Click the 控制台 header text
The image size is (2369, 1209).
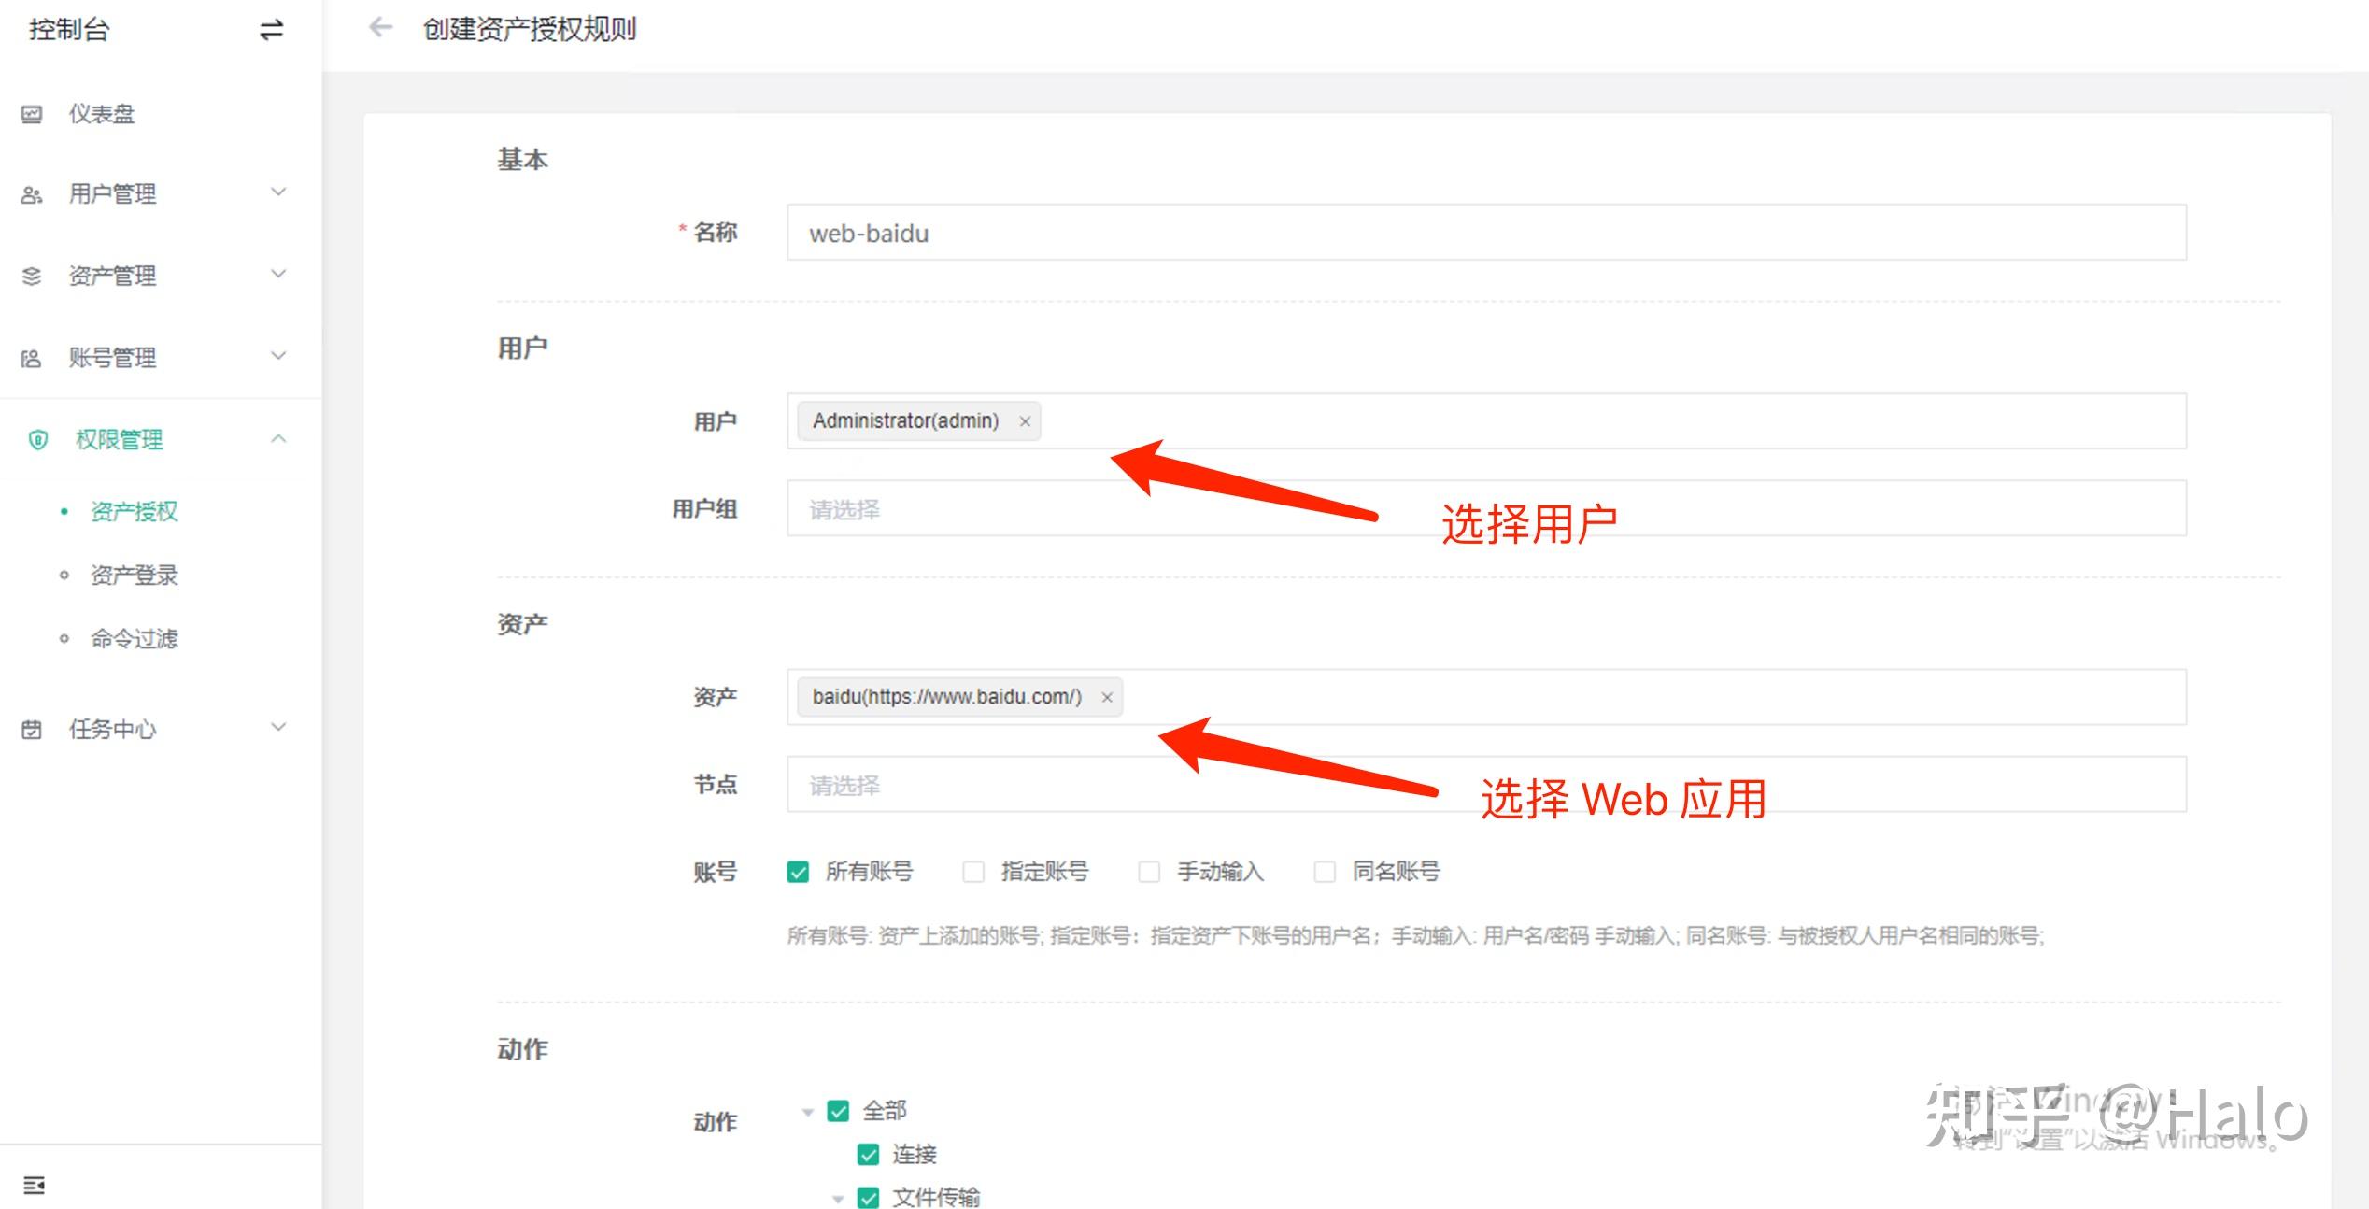pos(69,30)
